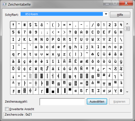
Task: Select the cent ¢ character
Action: pos(25,69)
